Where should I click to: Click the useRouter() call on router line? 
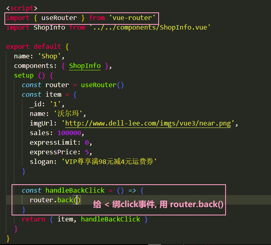click(102, 85)
